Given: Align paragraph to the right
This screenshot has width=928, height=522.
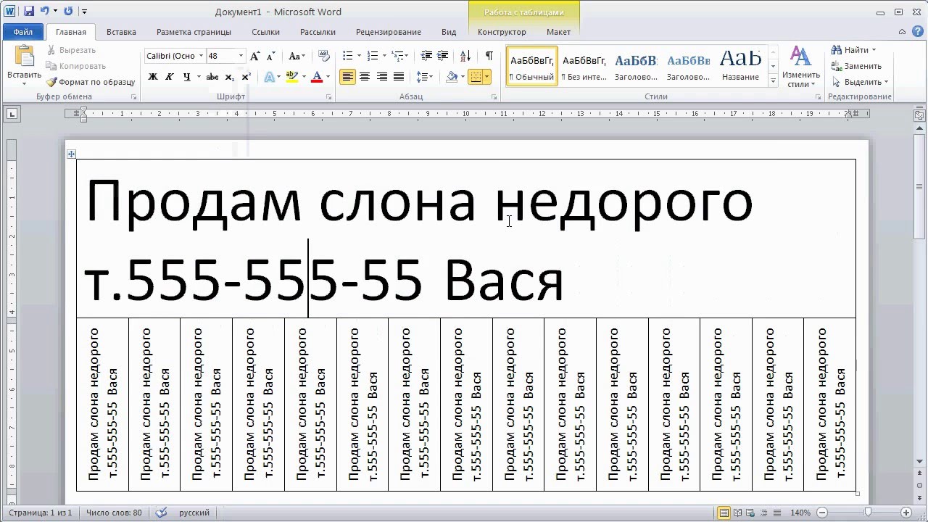Looking at the screenshot, I should (x=381, y=77).
